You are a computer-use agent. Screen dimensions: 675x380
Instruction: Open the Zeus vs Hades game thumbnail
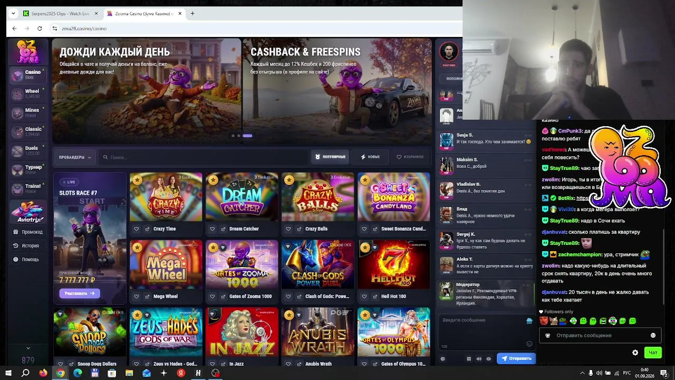tap(166, 332)
